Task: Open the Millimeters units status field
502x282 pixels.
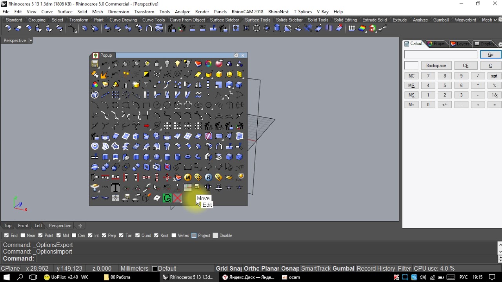Action: tap(135, 269)
